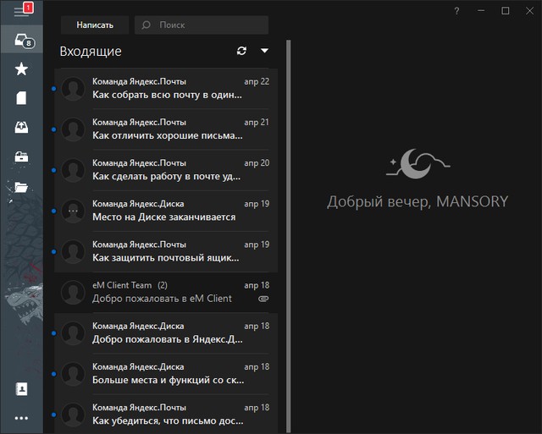Expand the Входящие sorting dropdown arrow
The width and height of the screenshot is (542, 434).
click(x=264, y=51)
